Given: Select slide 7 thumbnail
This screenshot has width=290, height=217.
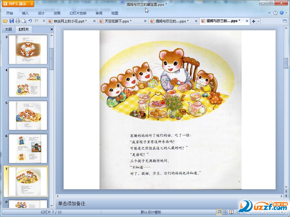Looking at the screenshot, I should pos(28,181).
